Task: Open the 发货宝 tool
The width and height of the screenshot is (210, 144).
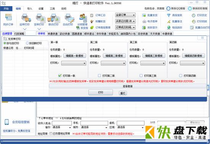Action: (82, 28)
